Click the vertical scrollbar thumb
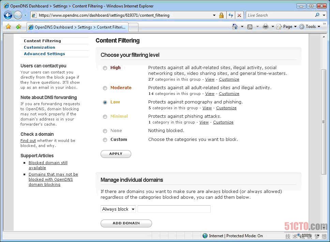Viewport: 330px width, 242px height. (x=324, y=122)
